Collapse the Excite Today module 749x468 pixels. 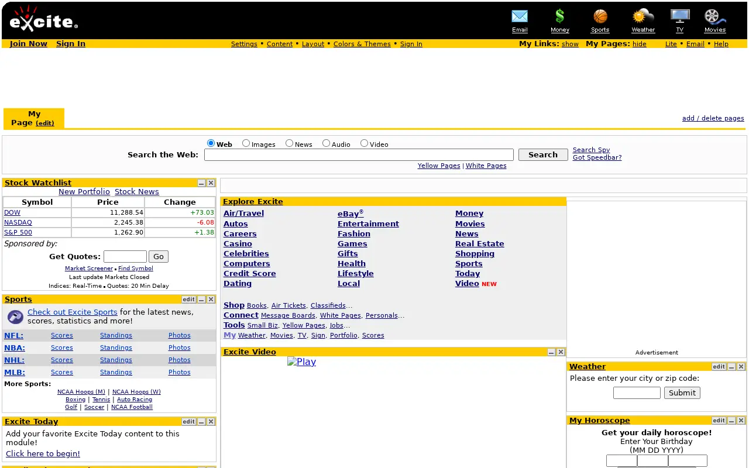pyautogui.click(x=201, y=422)
